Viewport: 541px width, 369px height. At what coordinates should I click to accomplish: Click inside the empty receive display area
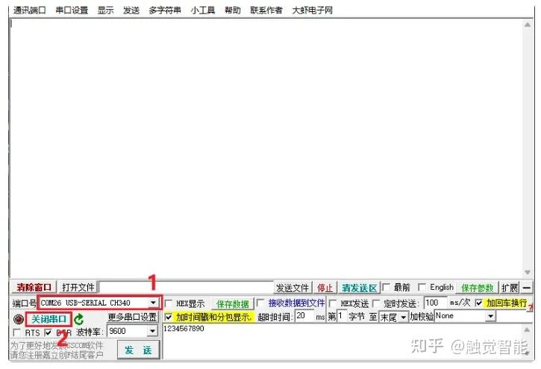click(266, 149)
